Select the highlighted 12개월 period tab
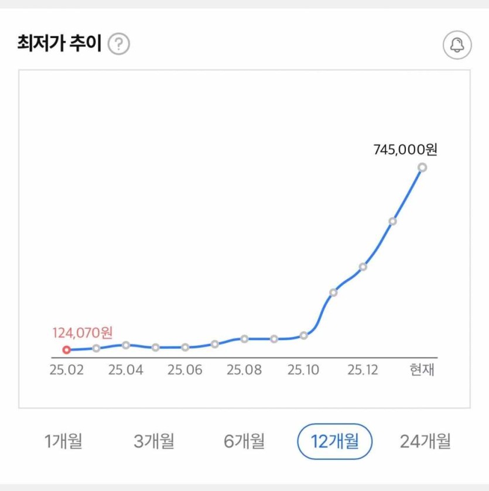 tap(334, 441)
